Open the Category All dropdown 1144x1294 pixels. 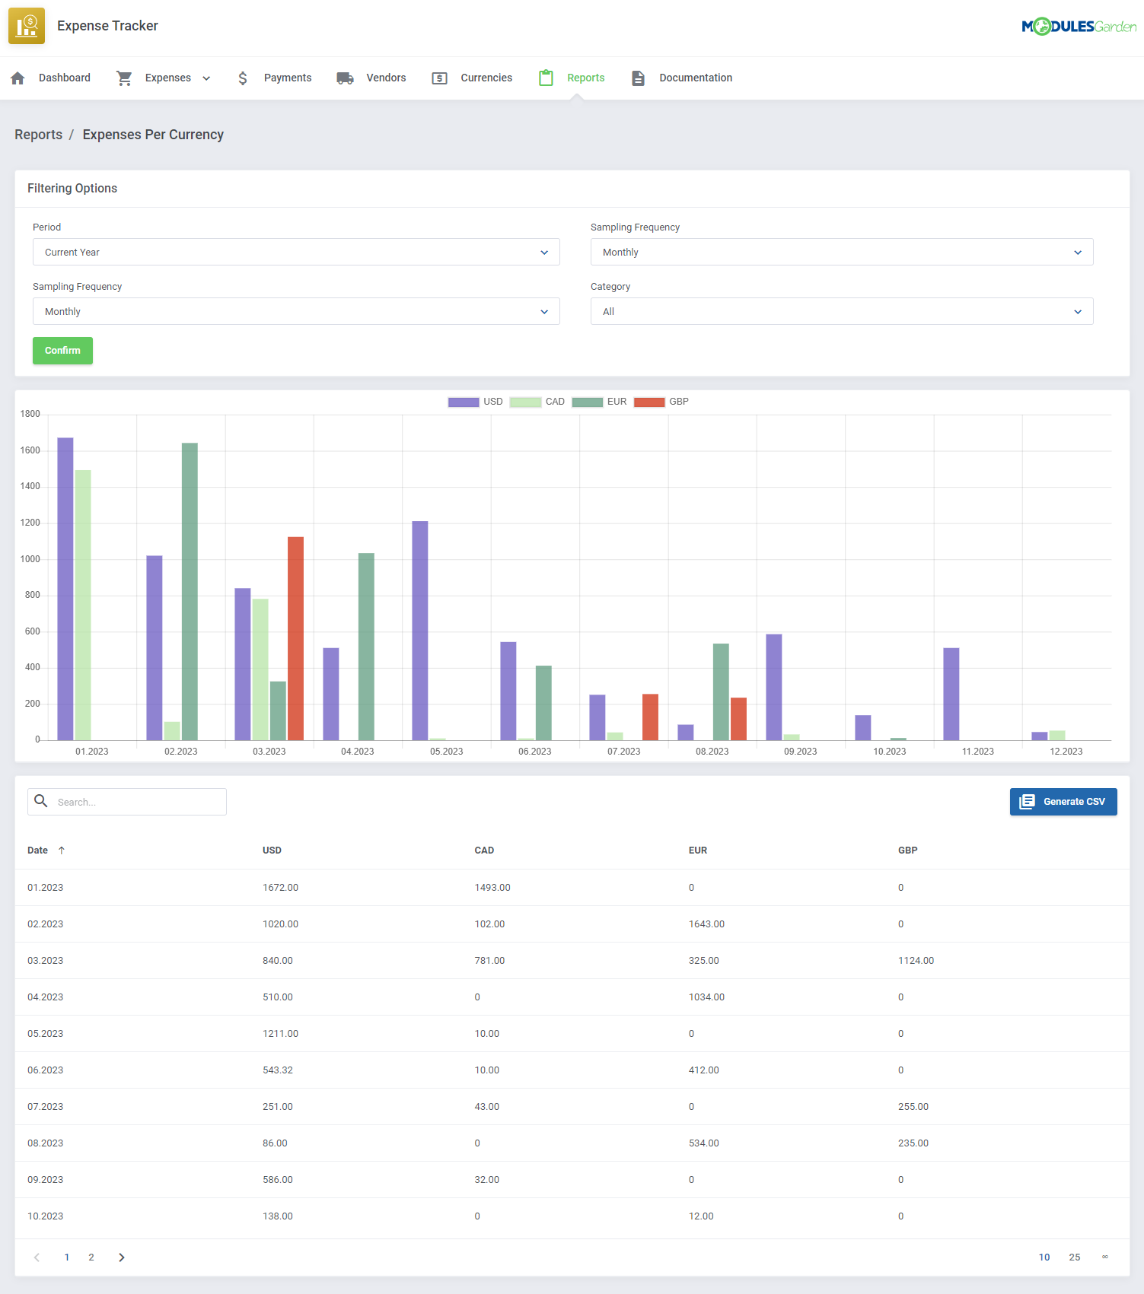pyautogui.click(x=842, y=311)
